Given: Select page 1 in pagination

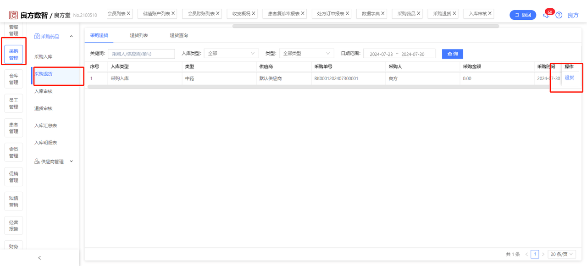Looking at the screenshot, I should point(535,254).
